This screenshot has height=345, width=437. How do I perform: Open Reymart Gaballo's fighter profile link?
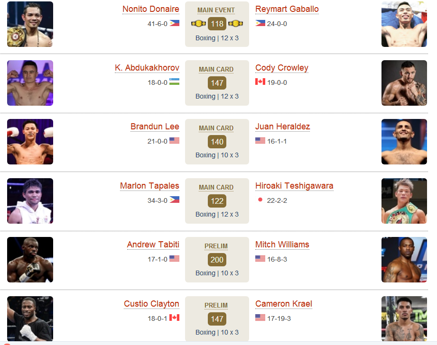pos(287,9)
